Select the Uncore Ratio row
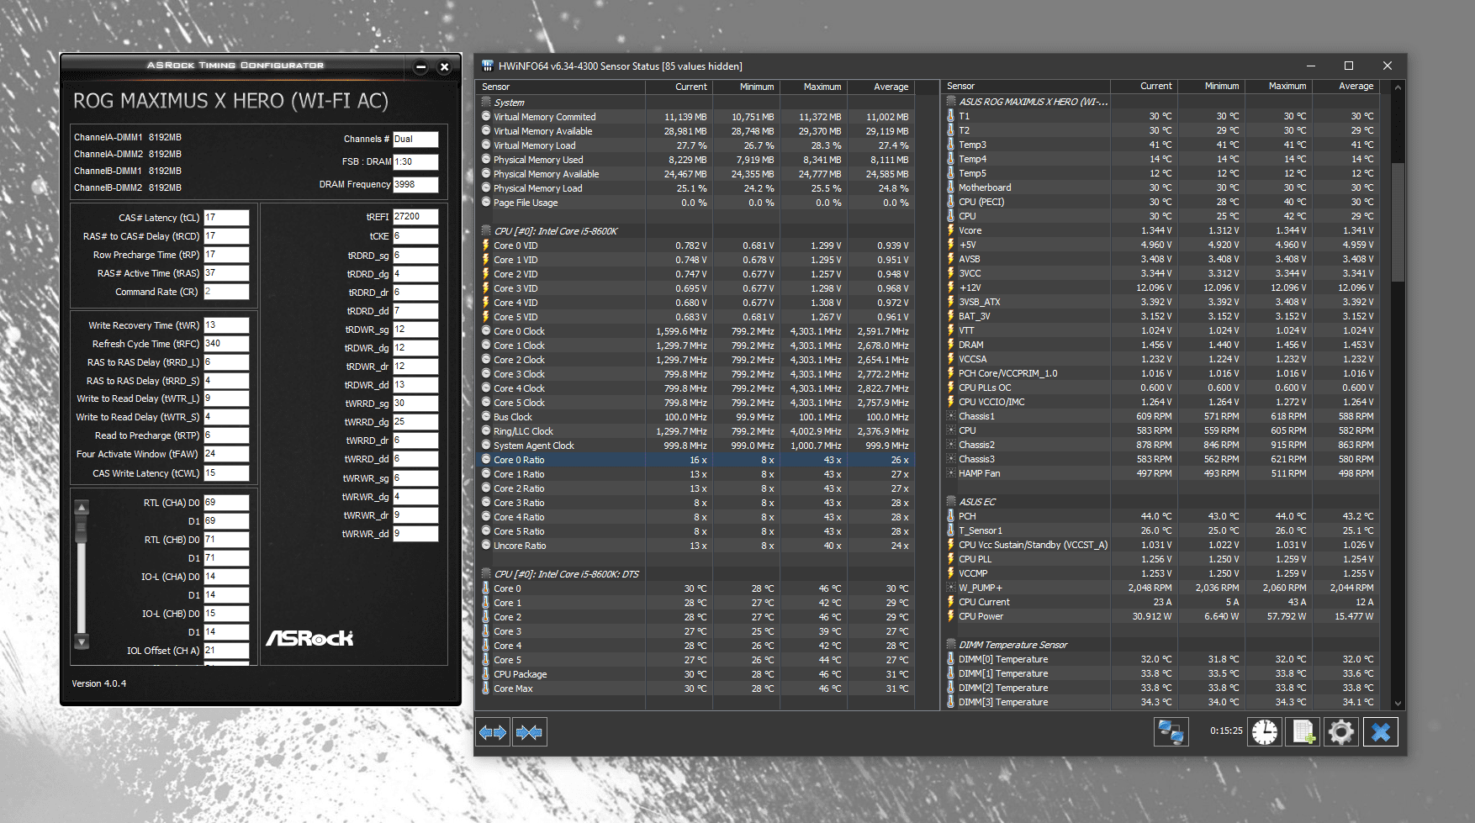The image size is (1475, 823). (x=695, y=546)
